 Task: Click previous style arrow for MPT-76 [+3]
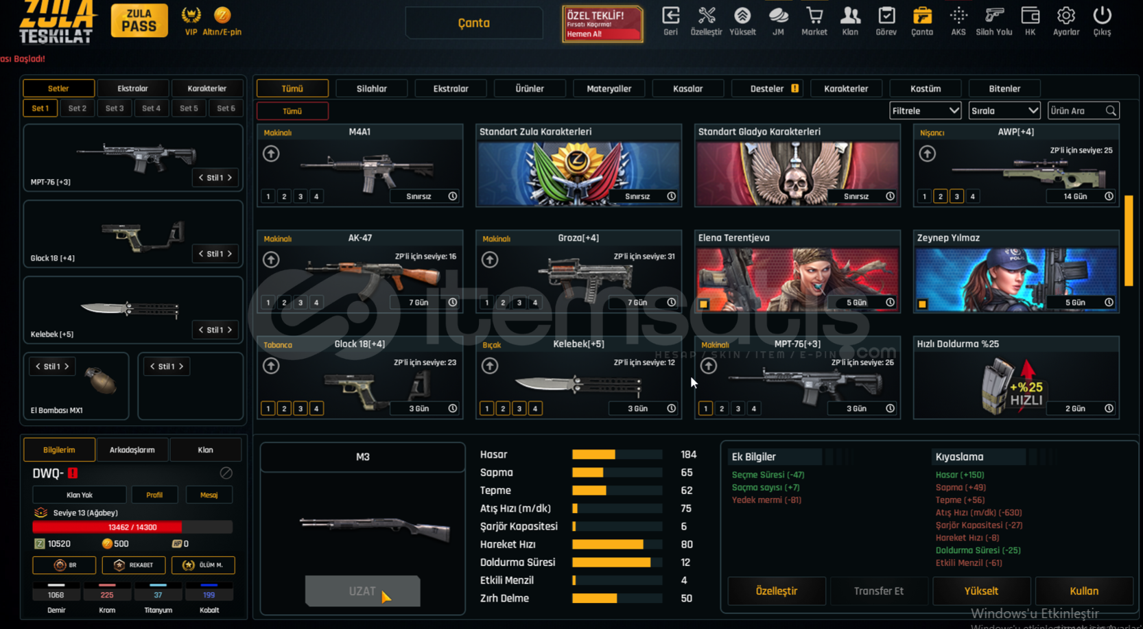pos(201,178)
